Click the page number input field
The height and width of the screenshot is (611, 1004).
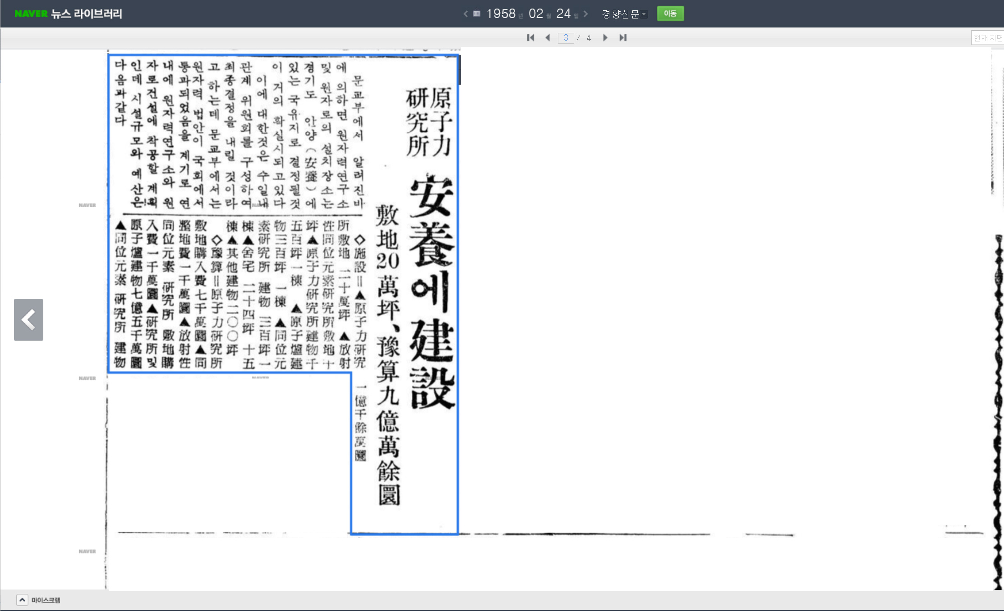click(x=566, y=38)
